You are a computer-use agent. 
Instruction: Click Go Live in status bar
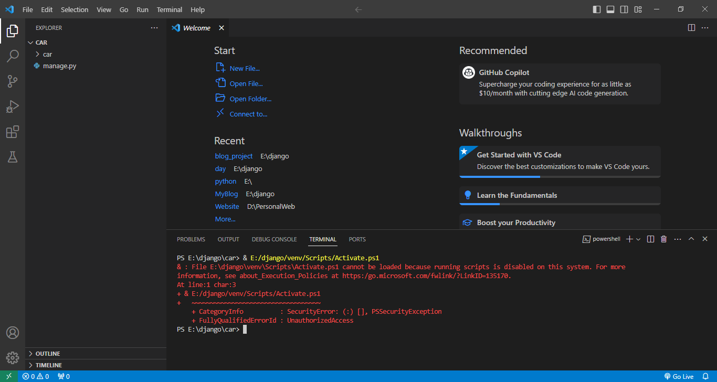(679, 376)
